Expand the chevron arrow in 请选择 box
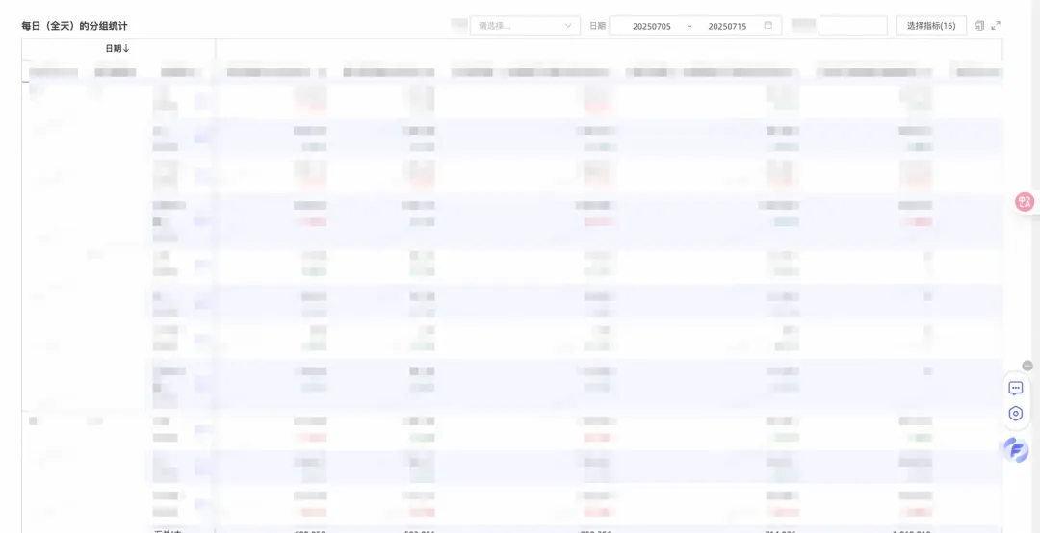This screenshot has width=1040, height=533. (x=568, y=26)
